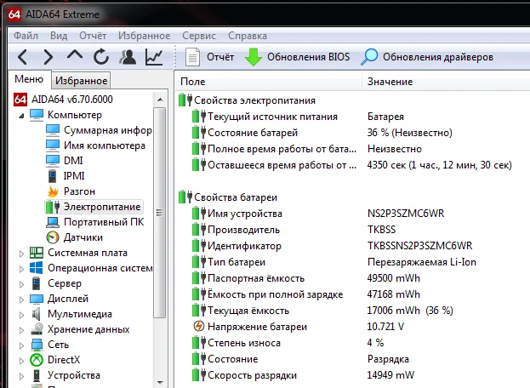Expand the Хранение данных node
The height and width of the screenshot is (388, 530).
[21, 330]
